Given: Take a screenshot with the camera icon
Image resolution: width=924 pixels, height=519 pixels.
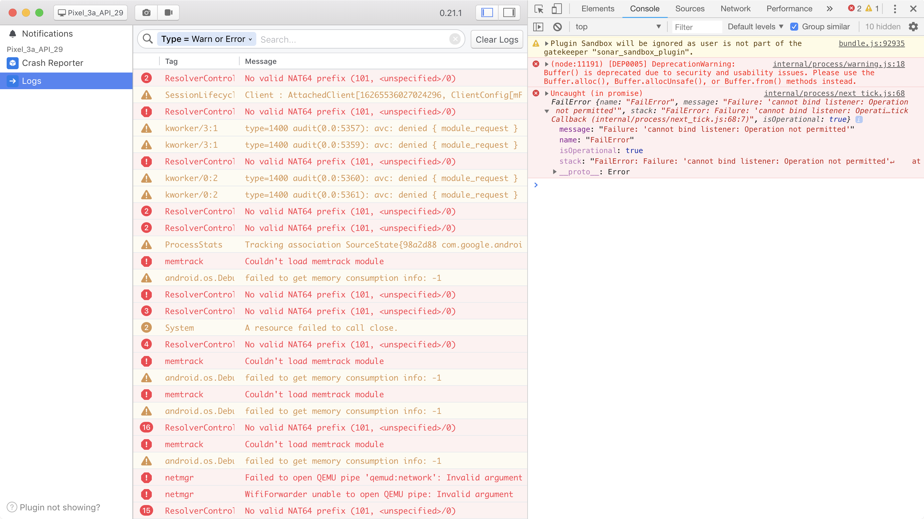Looking at the screenshot, I should tap(146, 13).
